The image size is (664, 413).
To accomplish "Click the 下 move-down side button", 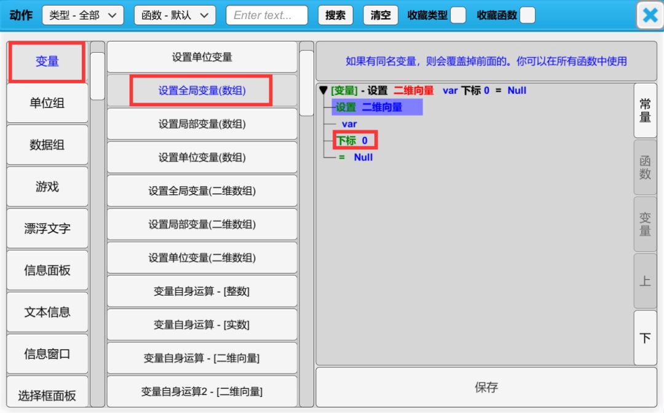I will pyautogui.click(x=645, y=338).
